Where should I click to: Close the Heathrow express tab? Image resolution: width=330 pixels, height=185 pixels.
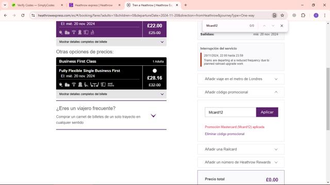point(119,5)
